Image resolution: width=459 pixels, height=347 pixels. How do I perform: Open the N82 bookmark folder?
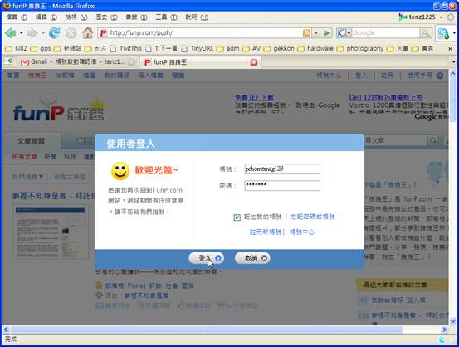(16, 49)
